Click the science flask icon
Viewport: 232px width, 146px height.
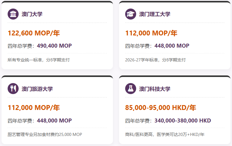pos(131,89)
